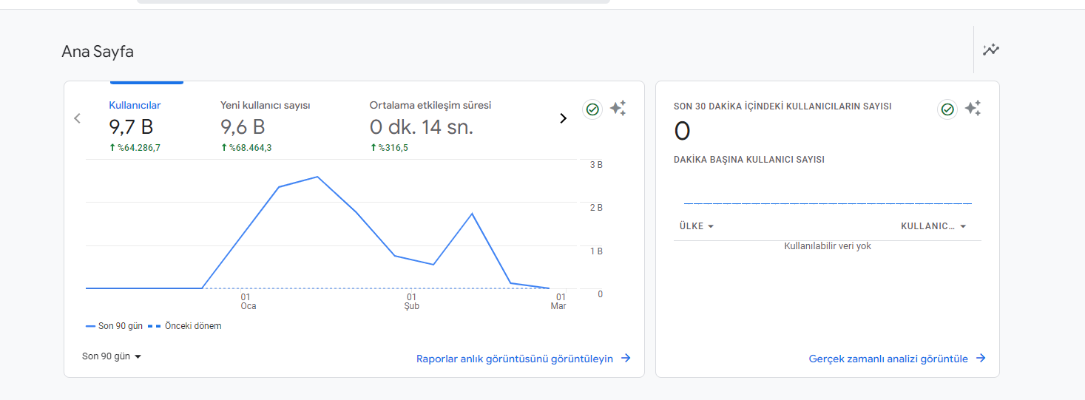Viewport: 1085px width, 400px height.
Task: Click the 1 B y-axis label
Action: pos(596,251)
